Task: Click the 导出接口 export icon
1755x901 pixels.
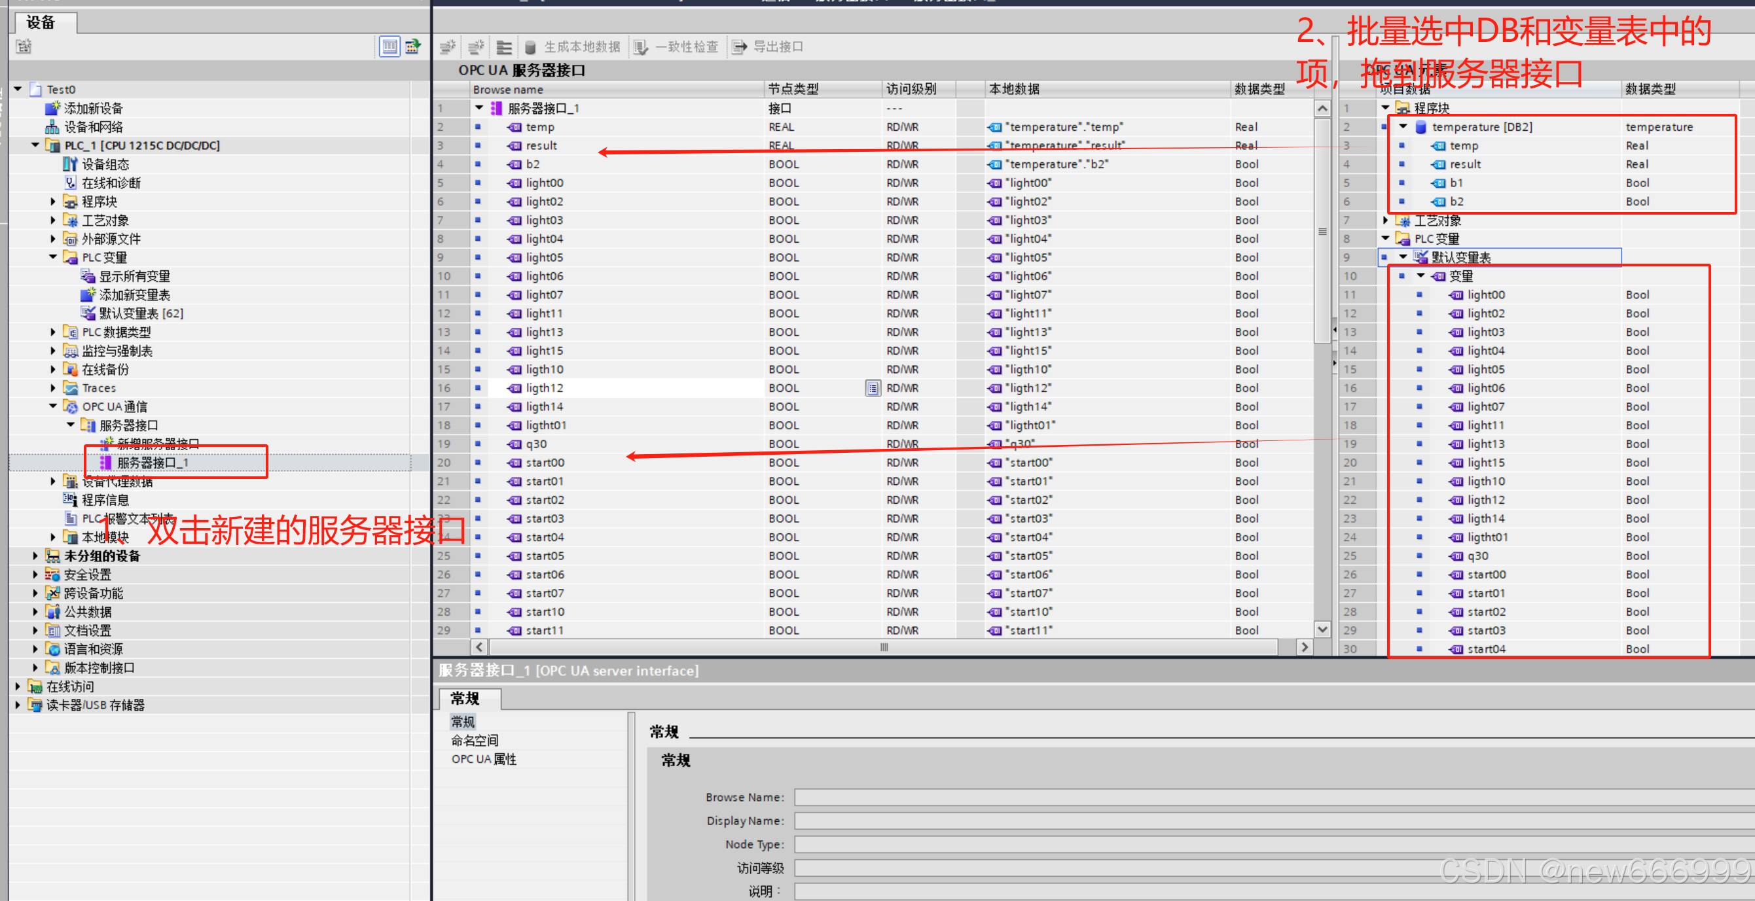Action: pyautogui.click(x=739, y=47)
